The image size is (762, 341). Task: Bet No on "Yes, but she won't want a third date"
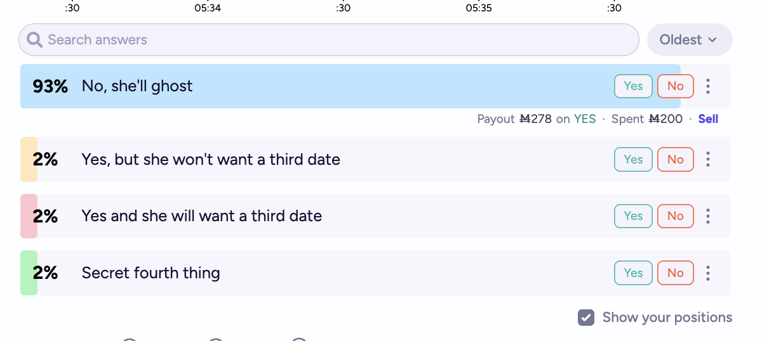click(676, 159)
